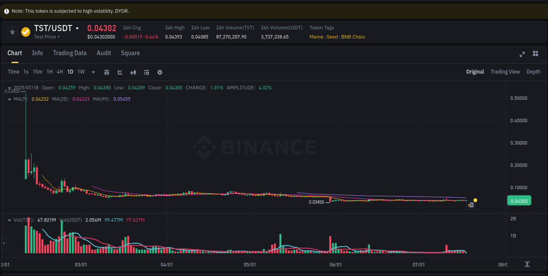Viewport: 548px width, 276px height.
Task: Collapse the date info row above the chart
Action: [9, 87]
